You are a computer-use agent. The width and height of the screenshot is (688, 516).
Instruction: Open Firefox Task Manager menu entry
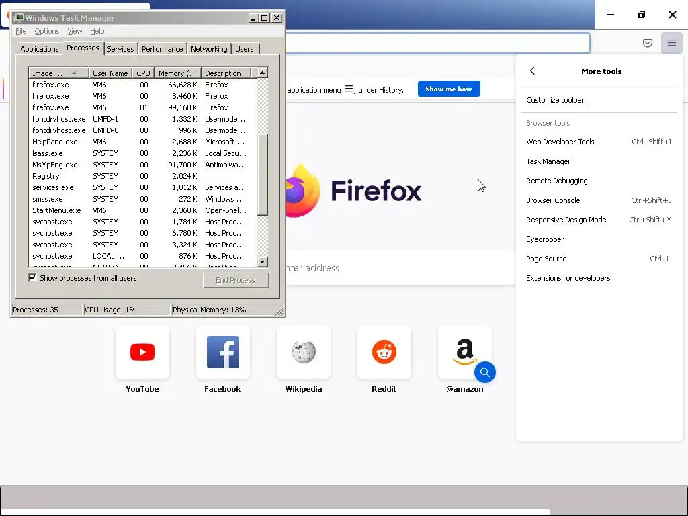[599, 161]
